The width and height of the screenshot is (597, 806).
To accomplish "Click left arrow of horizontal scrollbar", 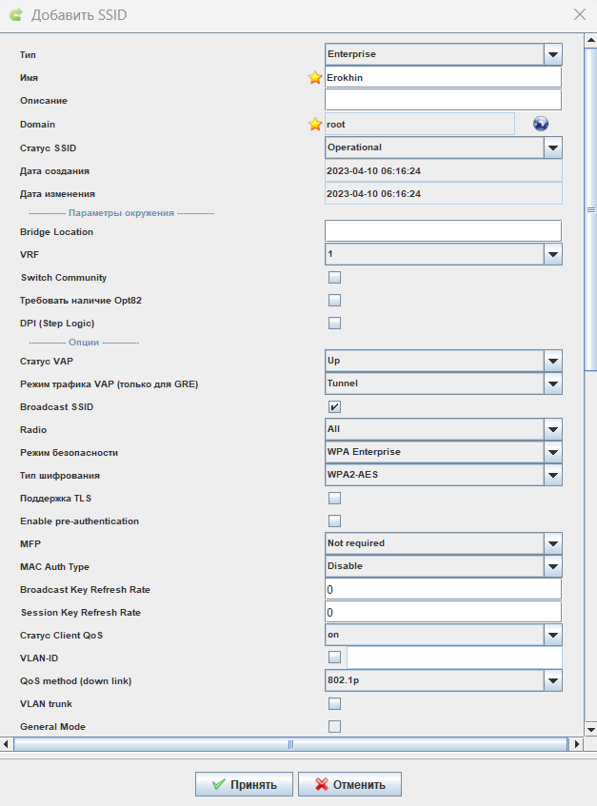I will pyautogui.click(x=6, y=744).
